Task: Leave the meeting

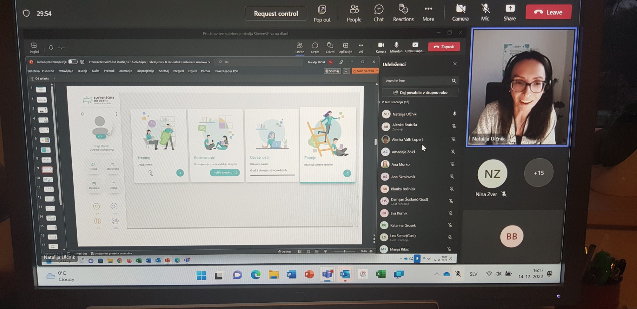Action: tap(548, 12)
